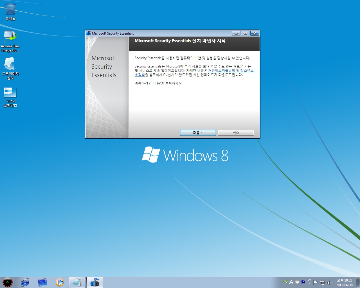Screen dimensions: 360x288
Task: Switch to Security Essentials castle taskbar button
Action: pos(95,282)
